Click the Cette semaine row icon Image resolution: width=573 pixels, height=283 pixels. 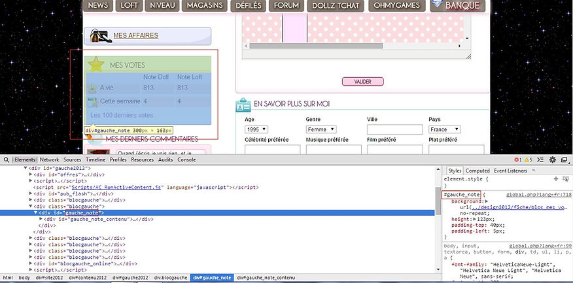point(92,102)
